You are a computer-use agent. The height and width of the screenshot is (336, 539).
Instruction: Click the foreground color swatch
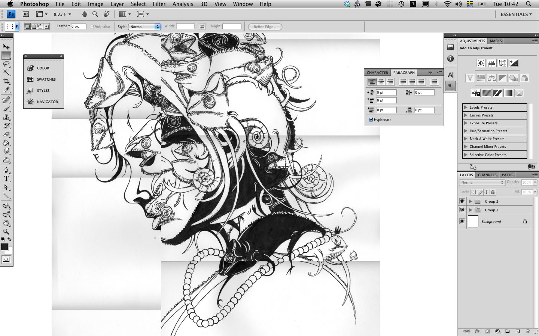coord(4,247)
